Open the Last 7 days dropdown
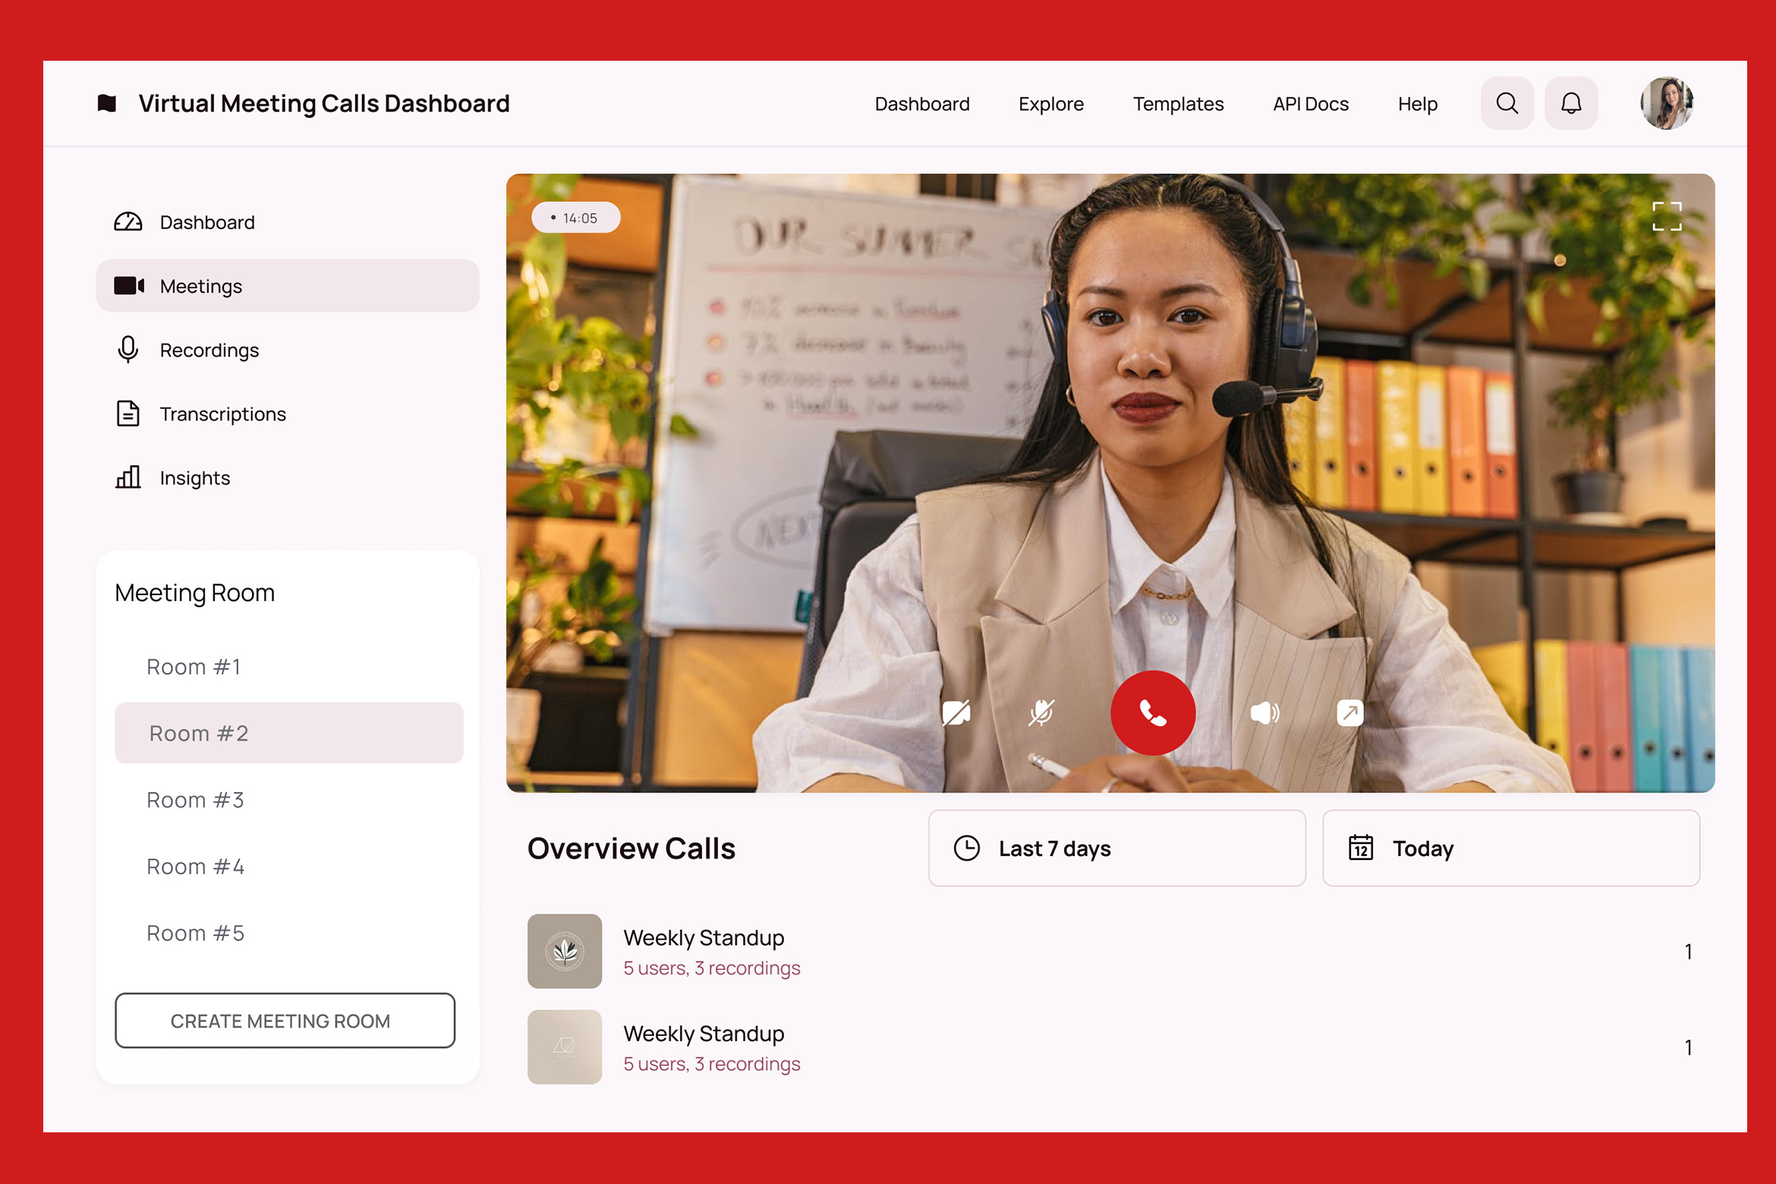 pyautogui.click(x=1116, y=848)
